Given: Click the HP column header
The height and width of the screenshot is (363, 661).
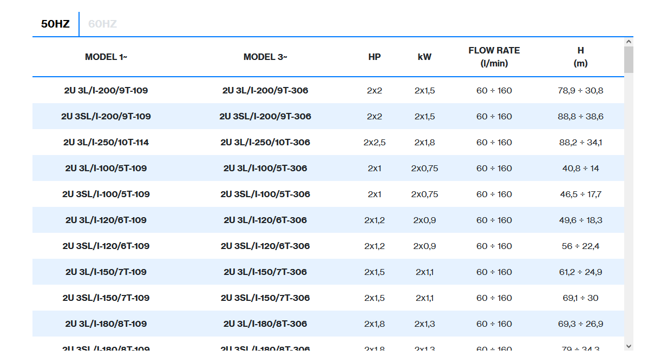Looking at the screenshot, I should (x=375, y=57).
